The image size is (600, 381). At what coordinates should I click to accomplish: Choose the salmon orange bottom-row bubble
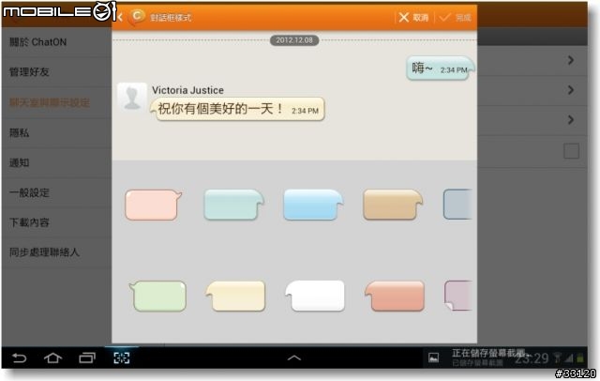pyautogui.click(x=395, y=296)
